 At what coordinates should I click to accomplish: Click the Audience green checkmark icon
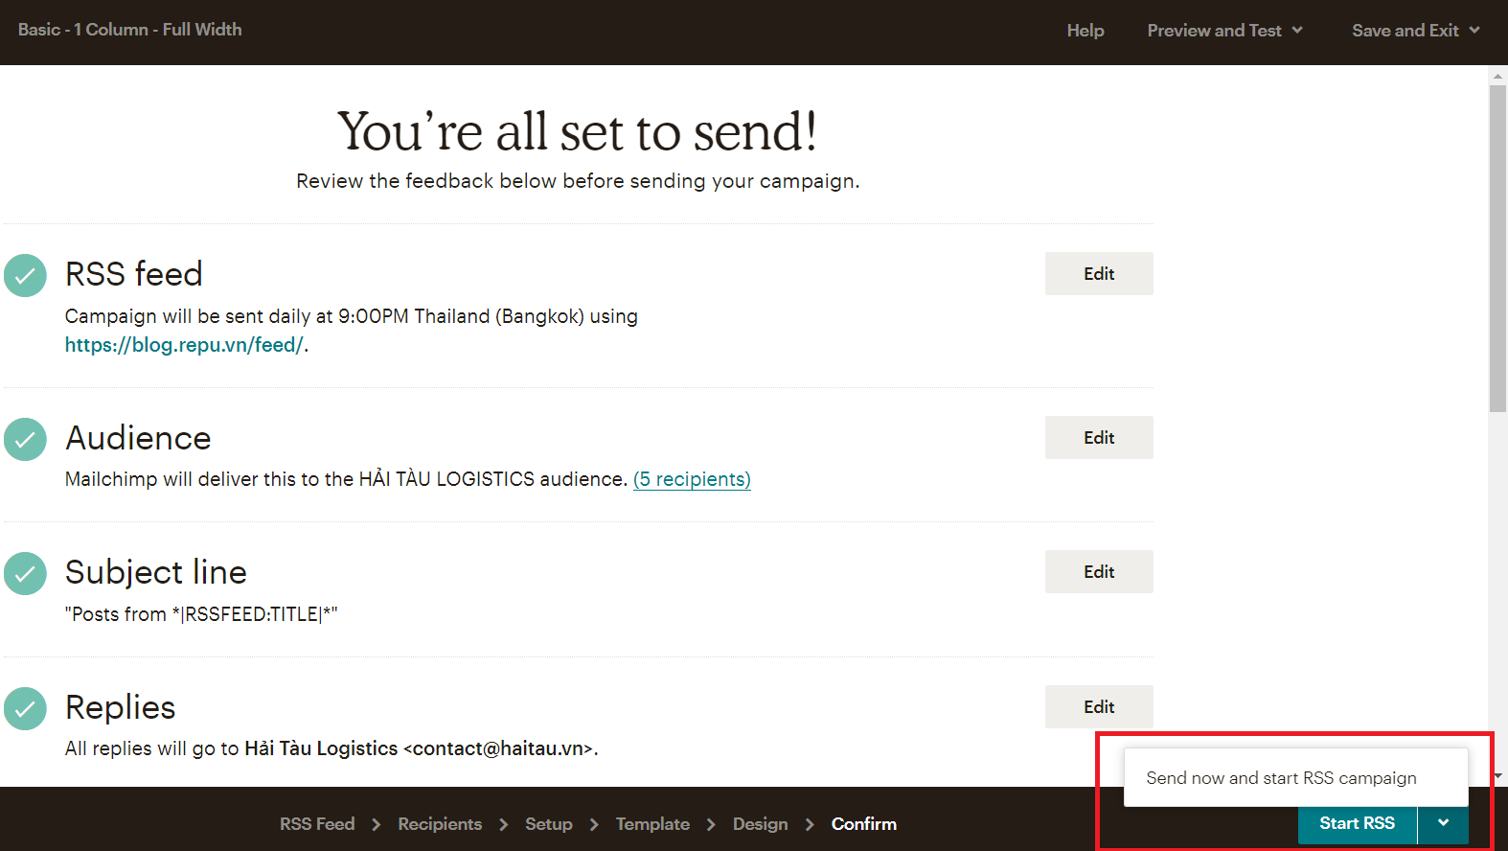25,440
